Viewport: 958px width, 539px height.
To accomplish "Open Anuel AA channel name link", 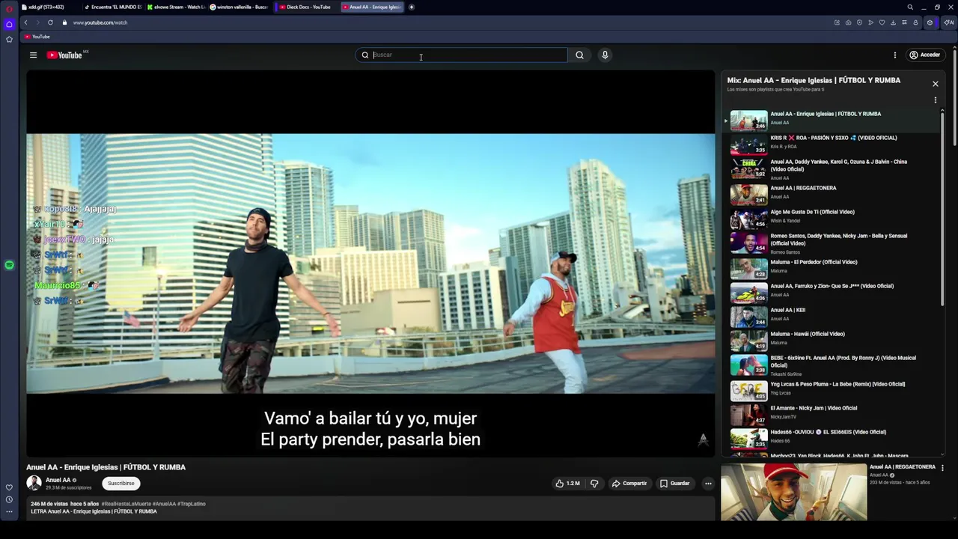I will (58, 480).
